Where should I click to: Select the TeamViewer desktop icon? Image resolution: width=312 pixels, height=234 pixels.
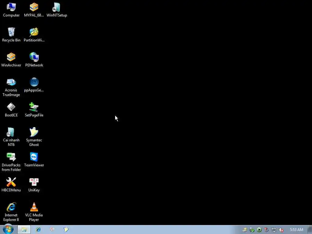point(34,160)
